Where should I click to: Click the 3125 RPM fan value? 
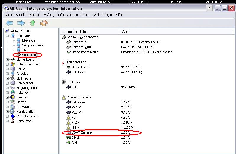click(x=128, y=87)
